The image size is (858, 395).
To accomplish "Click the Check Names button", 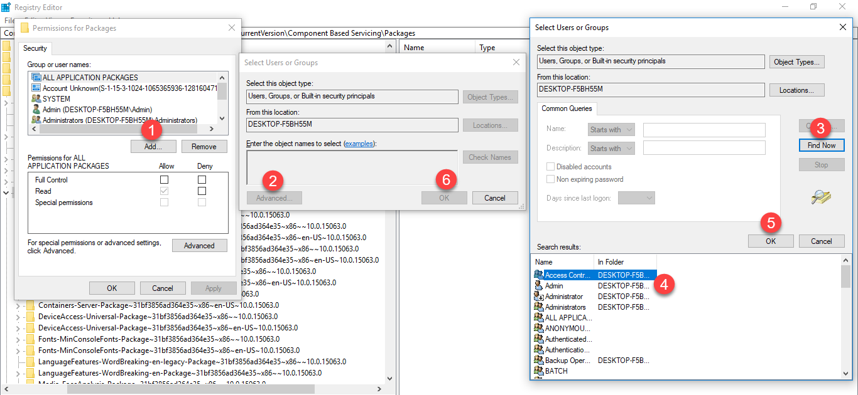I will click(491, 157).
